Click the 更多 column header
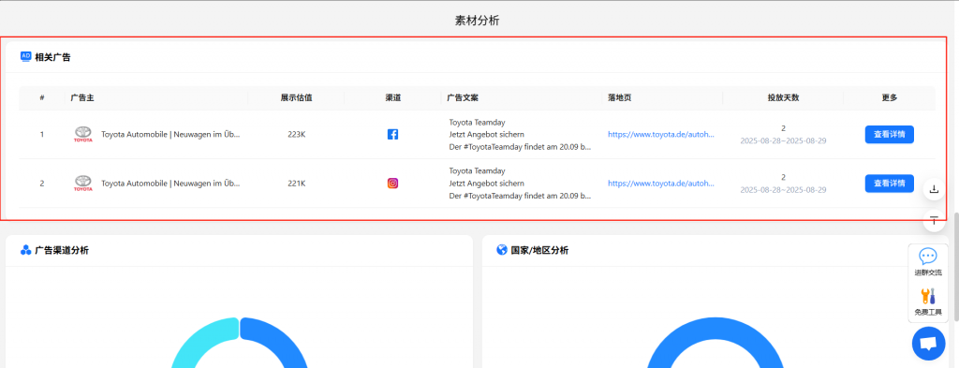Image resolution: width=959 pixels, height=368 pixels. point(890,97)
